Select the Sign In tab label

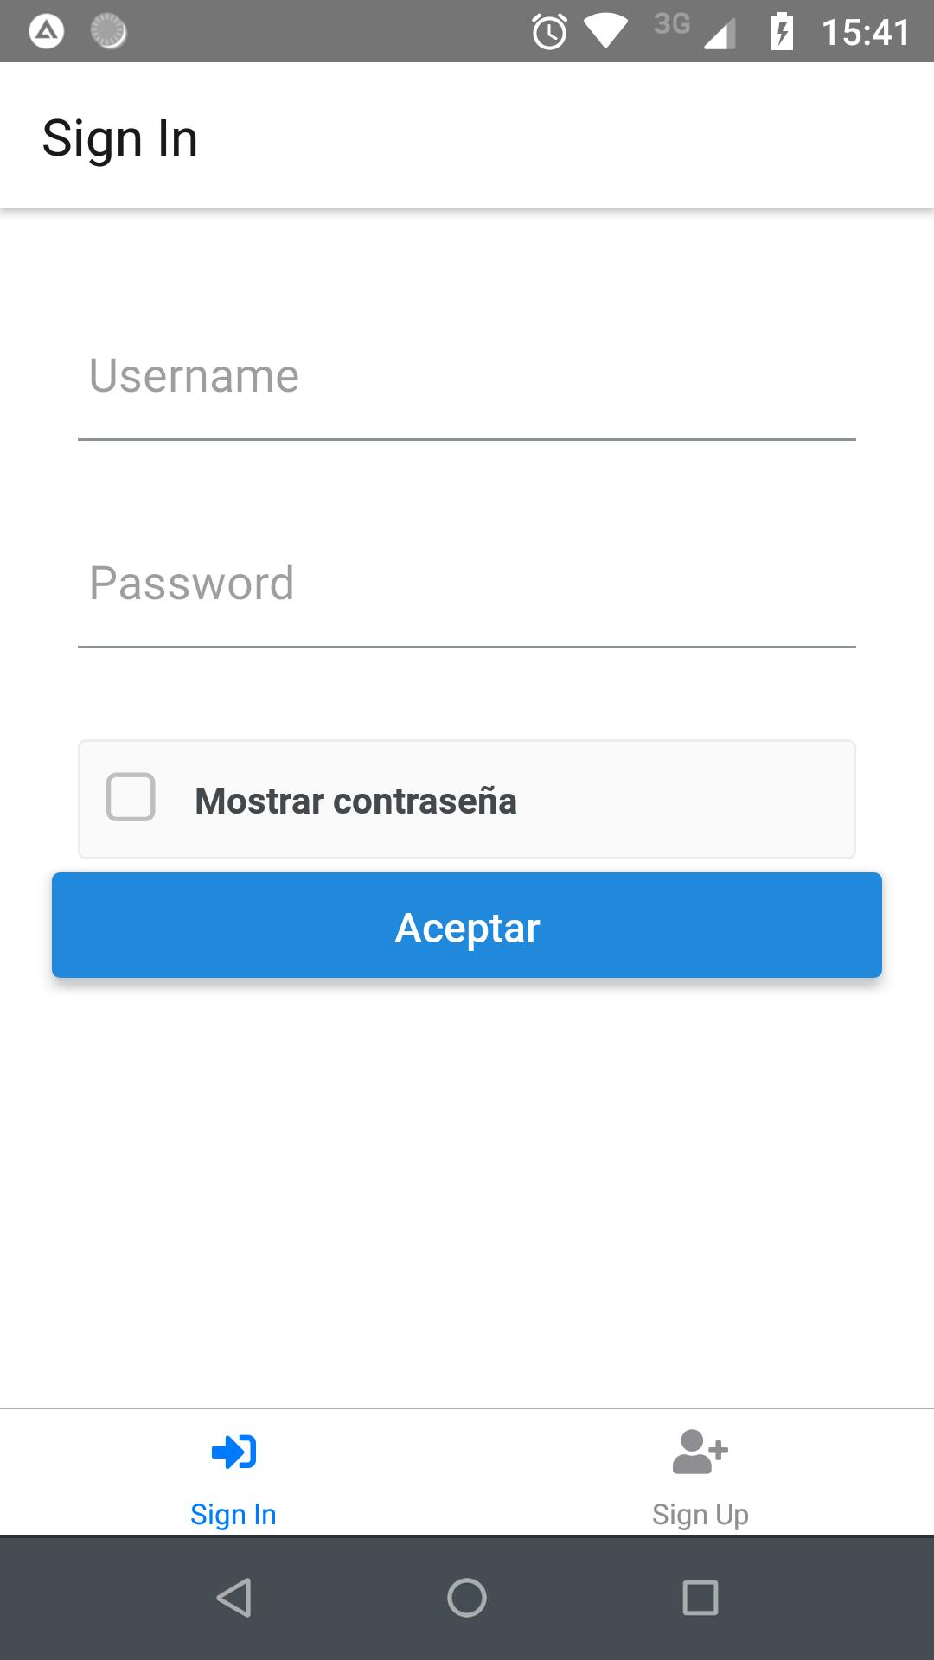(x=233, y=1515)
